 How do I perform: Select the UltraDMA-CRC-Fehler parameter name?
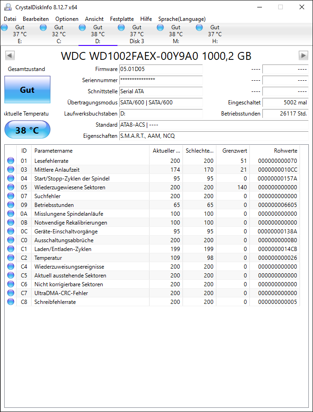pyautogui.click(x=61, y=293)
